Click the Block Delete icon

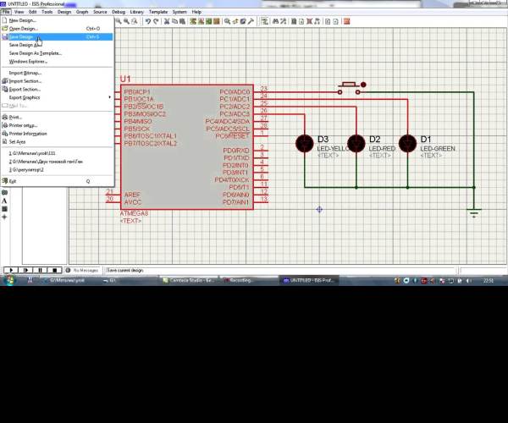[x=217, y=21]
